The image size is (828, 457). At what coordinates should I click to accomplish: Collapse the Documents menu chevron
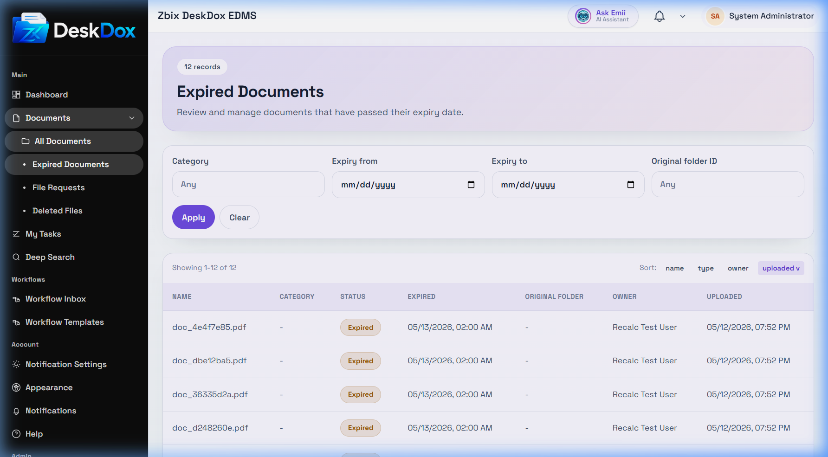pos(132,118)
